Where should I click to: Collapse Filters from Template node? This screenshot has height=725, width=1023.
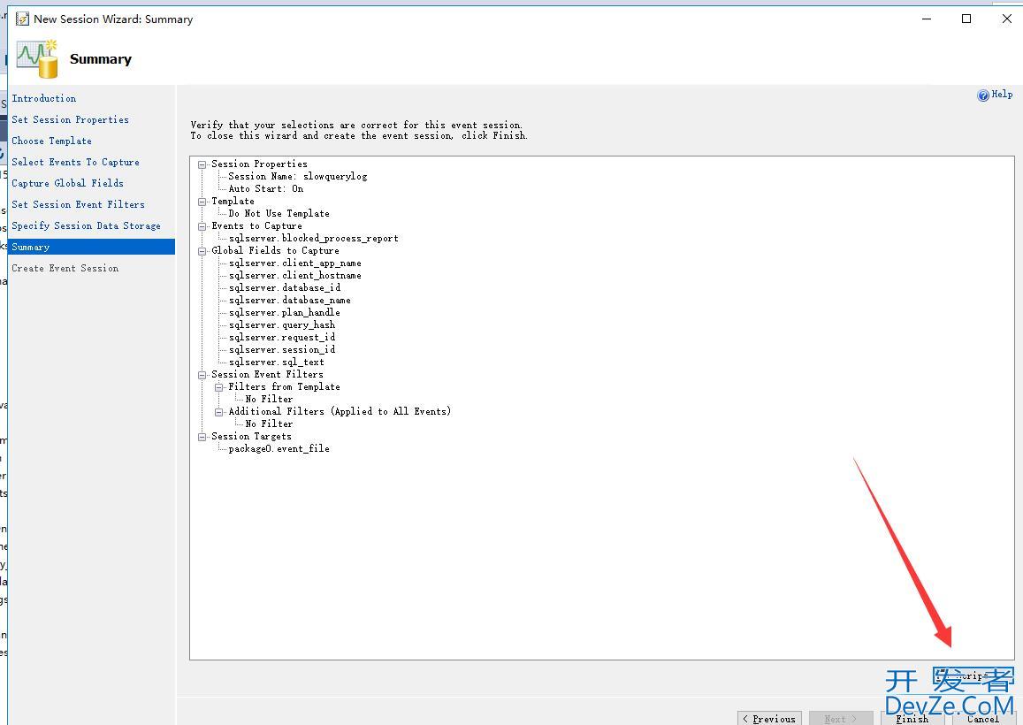[x=219, y=387]
